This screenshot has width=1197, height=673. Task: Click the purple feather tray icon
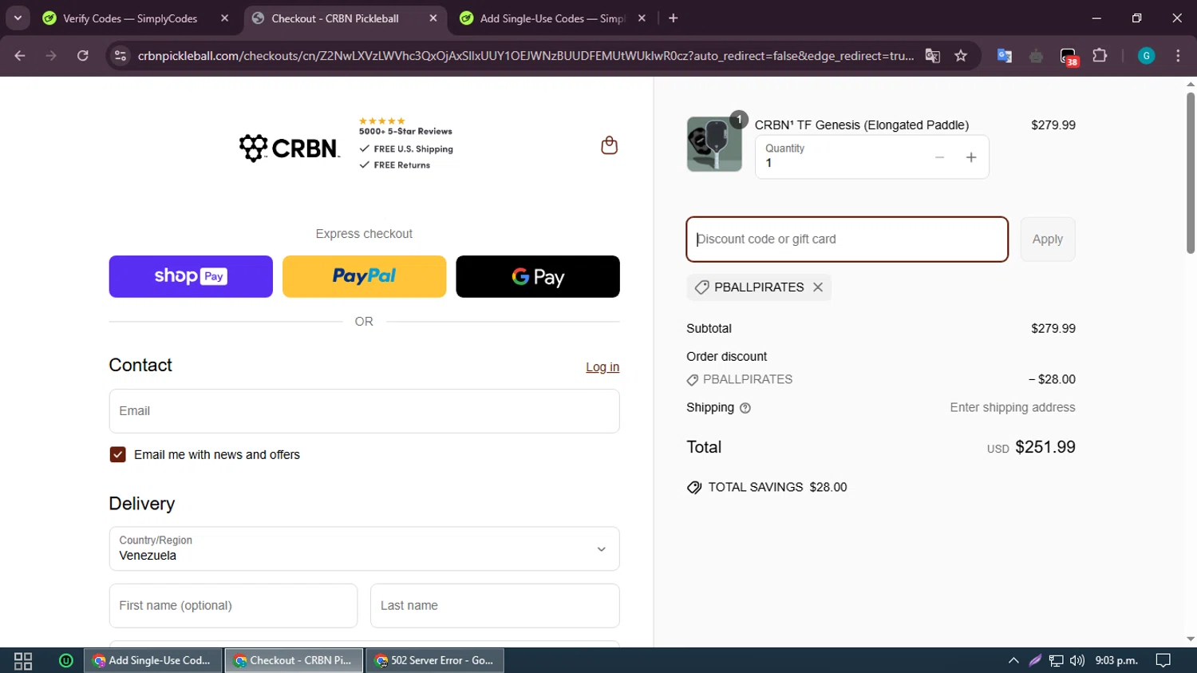tap(1035, 661)
